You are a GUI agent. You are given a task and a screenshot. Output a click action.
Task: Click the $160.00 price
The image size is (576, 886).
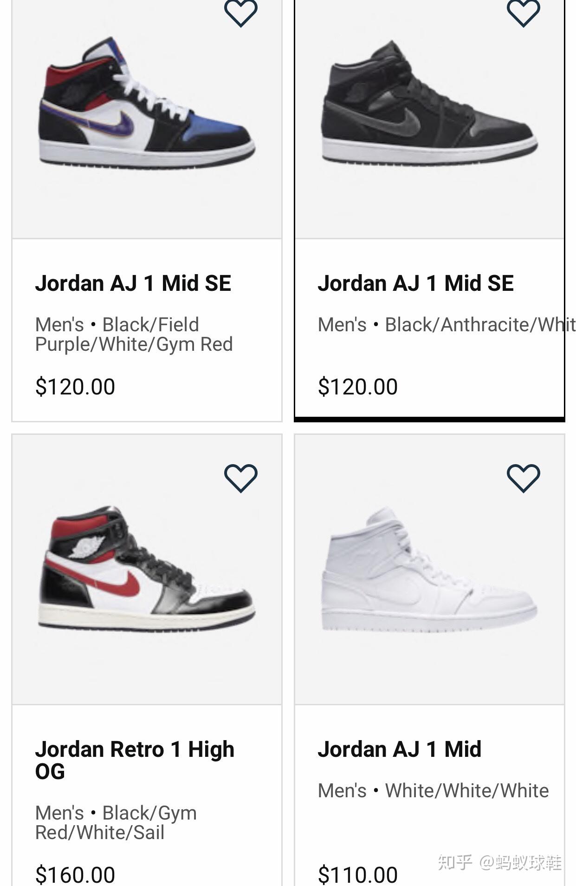75,874
